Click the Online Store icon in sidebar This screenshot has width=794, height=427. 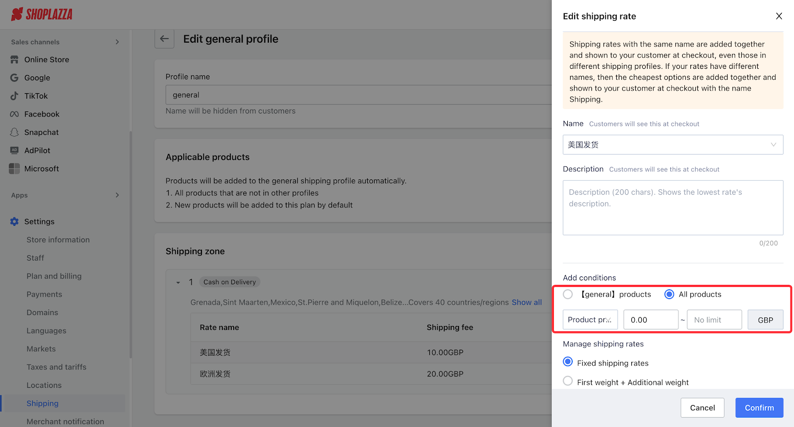(x=14, y=59)
